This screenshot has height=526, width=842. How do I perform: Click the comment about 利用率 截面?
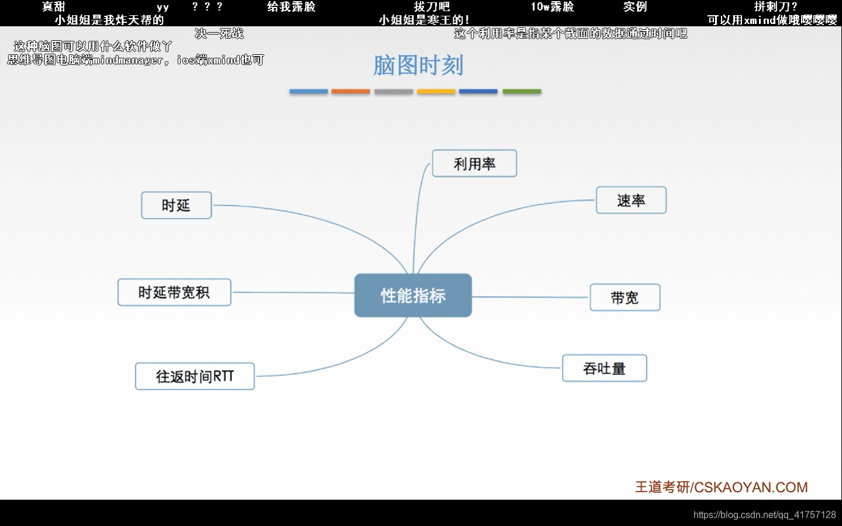point(570,33)
